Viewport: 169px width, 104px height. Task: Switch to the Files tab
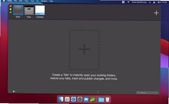[x=29, y=10]
